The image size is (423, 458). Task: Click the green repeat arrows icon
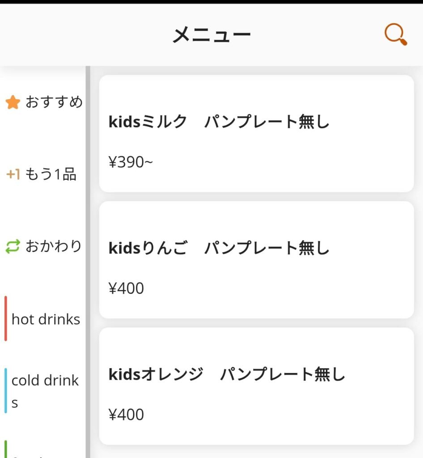click(13, 246)
